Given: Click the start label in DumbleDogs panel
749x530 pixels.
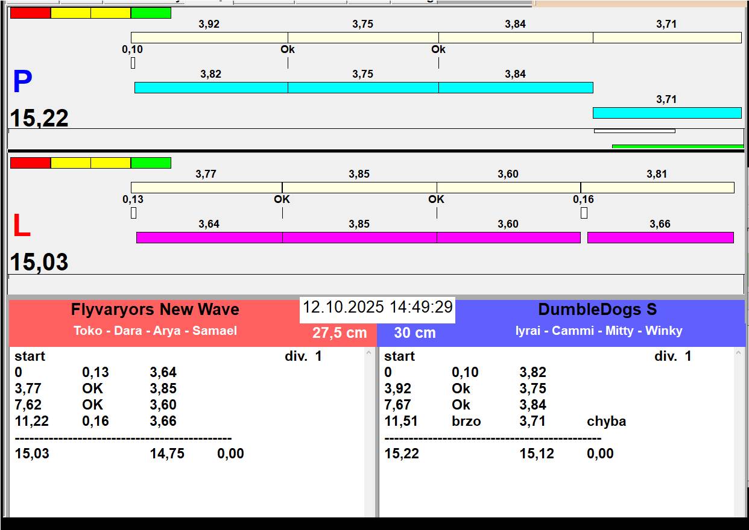Looking at the screenshot, I should [x=400, y=356].
